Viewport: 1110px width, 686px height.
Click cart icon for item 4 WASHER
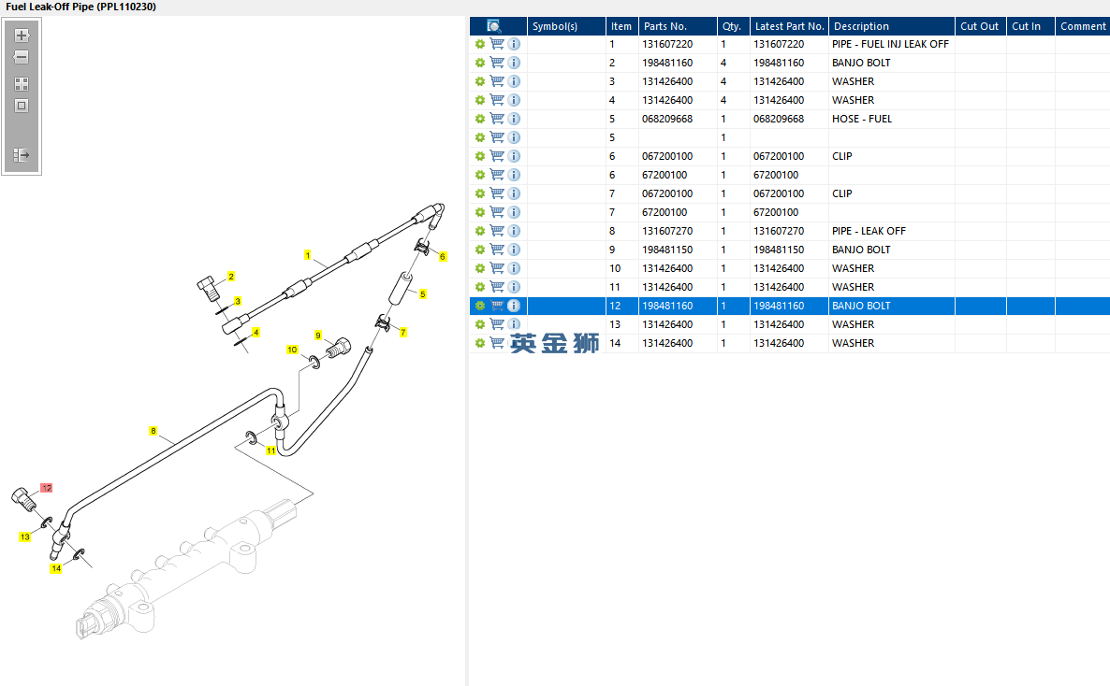(x=497, y=100)
